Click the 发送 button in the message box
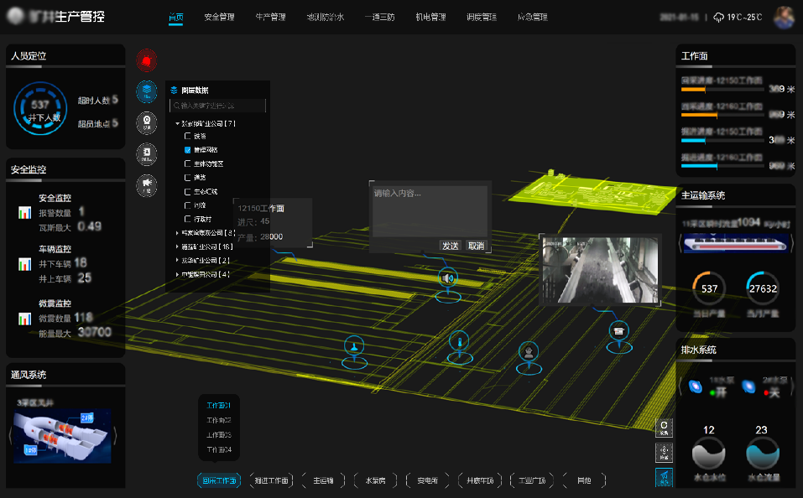The image size is (803, 498). click(451, 246)
